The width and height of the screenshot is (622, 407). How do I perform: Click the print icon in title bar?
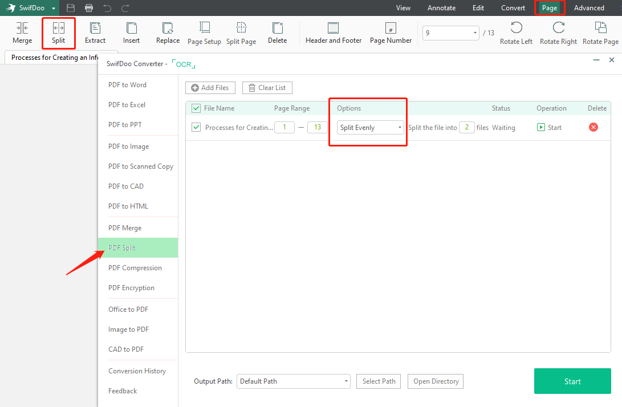coord(89,8)
